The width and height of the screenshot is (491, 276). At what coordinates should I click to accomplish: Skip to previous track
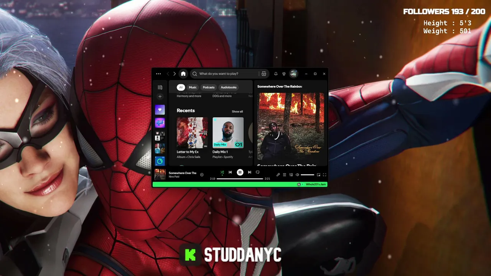(x=230, y=172)
